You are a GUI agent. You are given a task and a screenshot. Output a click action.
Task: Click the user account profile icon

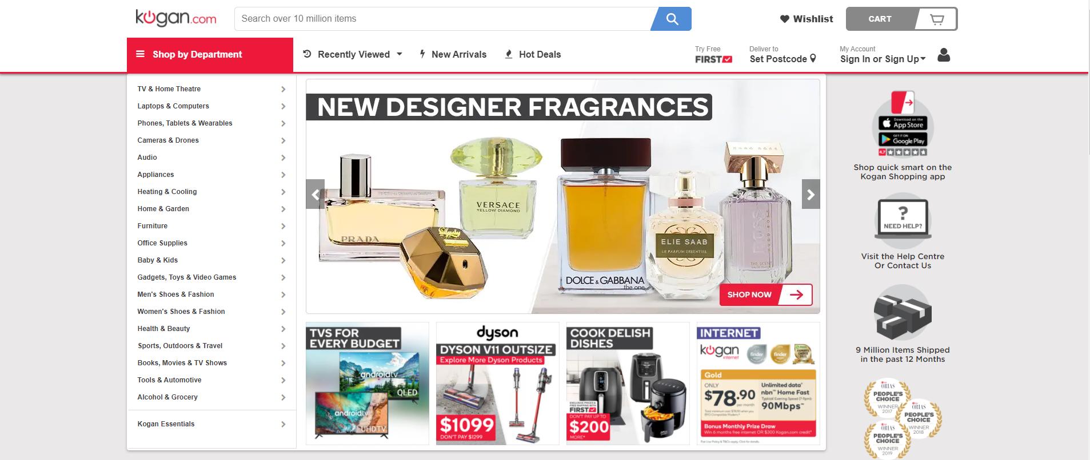point(944,55)
